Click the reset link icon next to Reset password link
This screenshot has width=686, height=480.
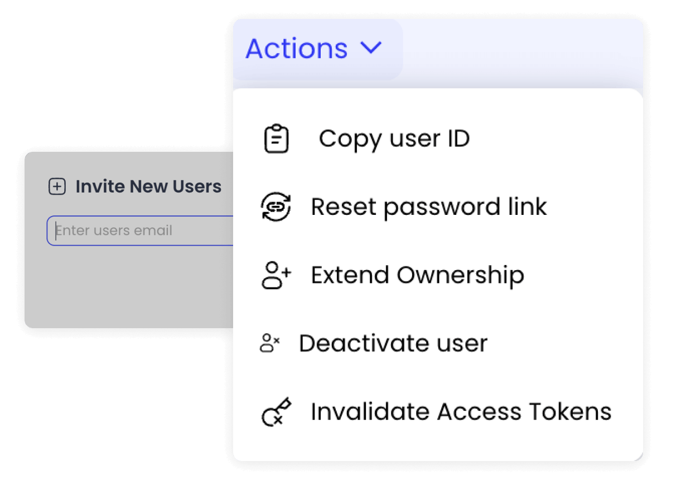click(275, 207)
